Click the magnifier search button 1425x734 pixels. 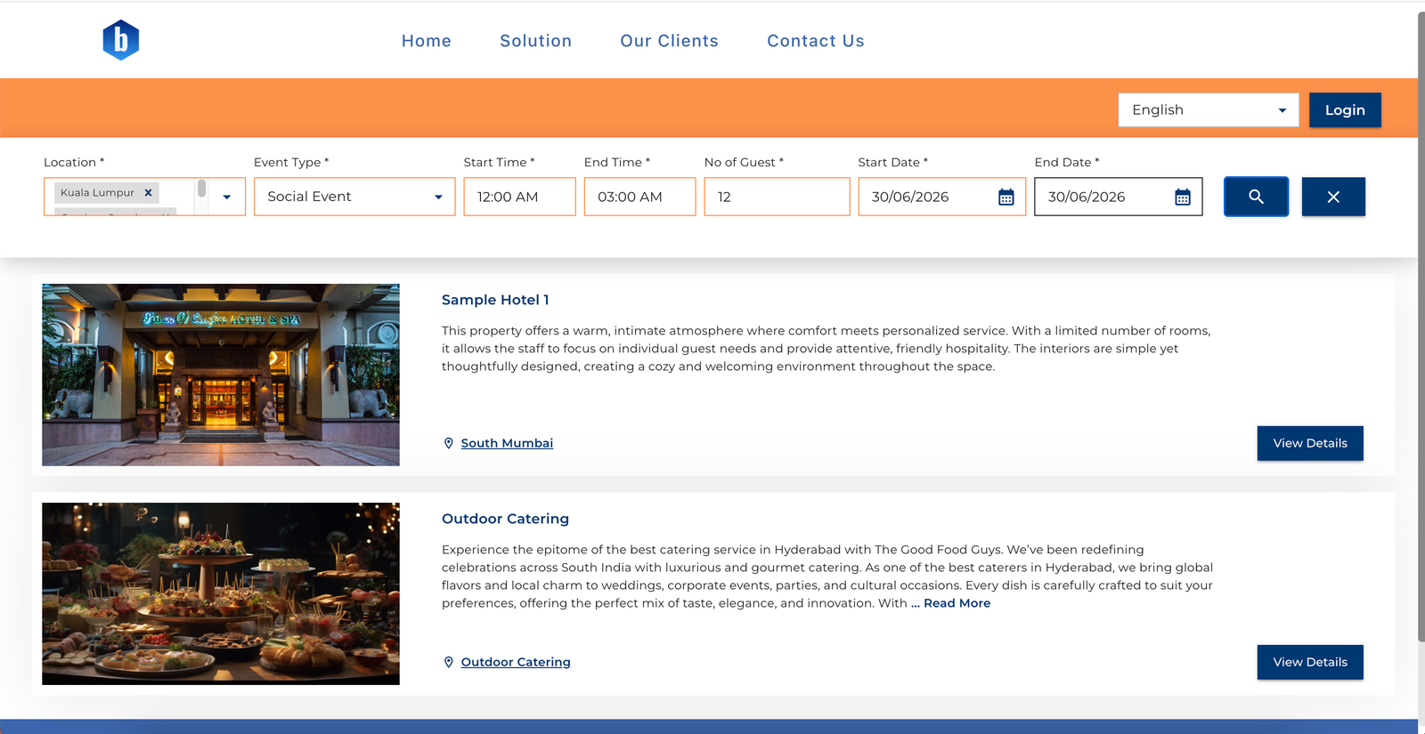click(x=1256, y=197)
